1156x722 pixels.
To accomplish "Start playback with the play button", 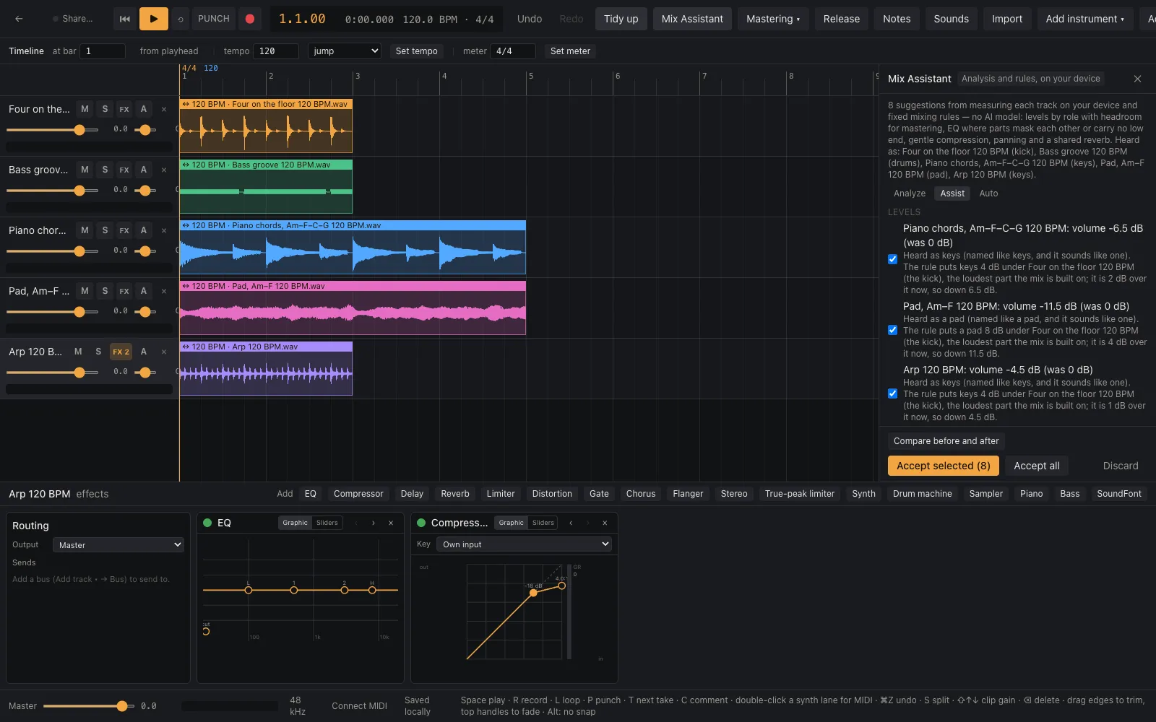I will pyautogui.click(x=153, y=19).
